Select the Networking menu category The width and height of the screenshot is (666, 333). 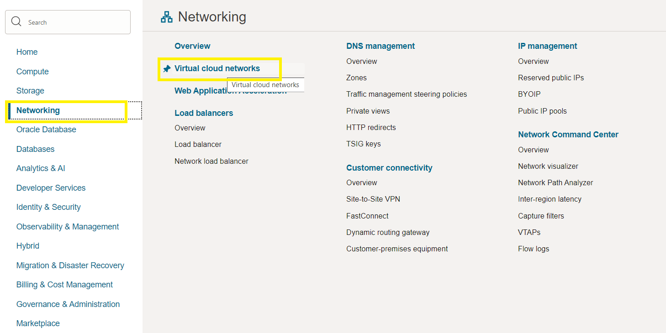click(x=38, y=110)
